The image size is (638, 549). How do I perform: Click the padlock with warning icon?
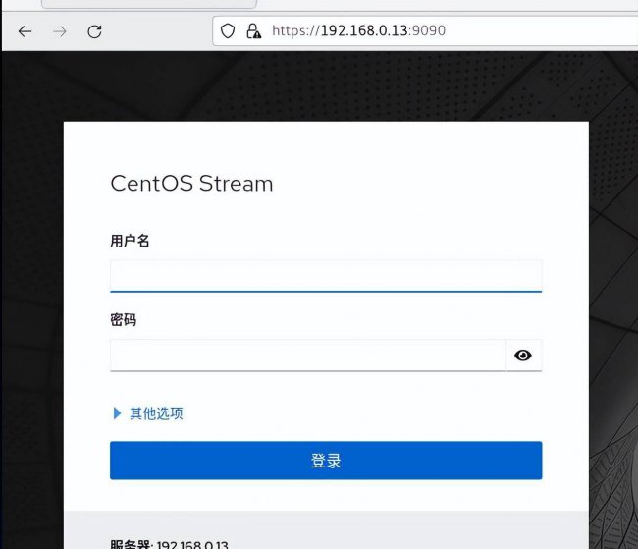point(253,31)
